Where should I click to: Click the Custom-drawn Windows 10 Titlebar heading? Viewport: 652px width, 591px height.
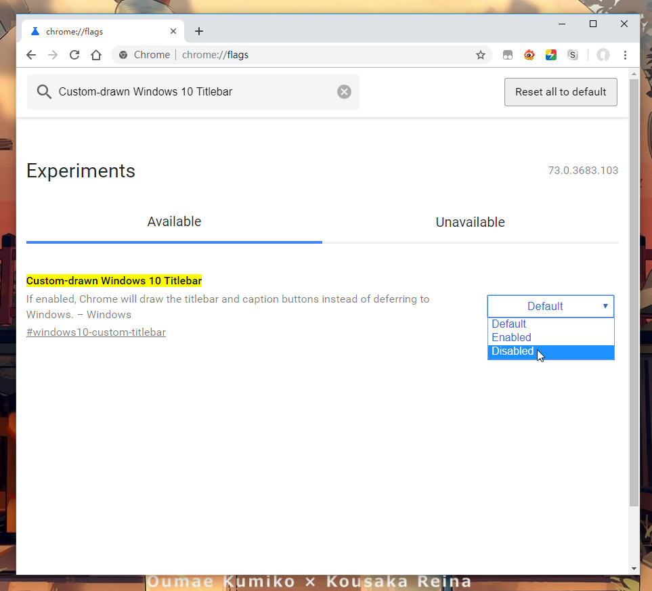click(x=114, y=281)
